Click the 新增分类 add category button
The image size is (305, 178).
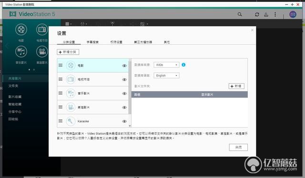pos(68,52)
